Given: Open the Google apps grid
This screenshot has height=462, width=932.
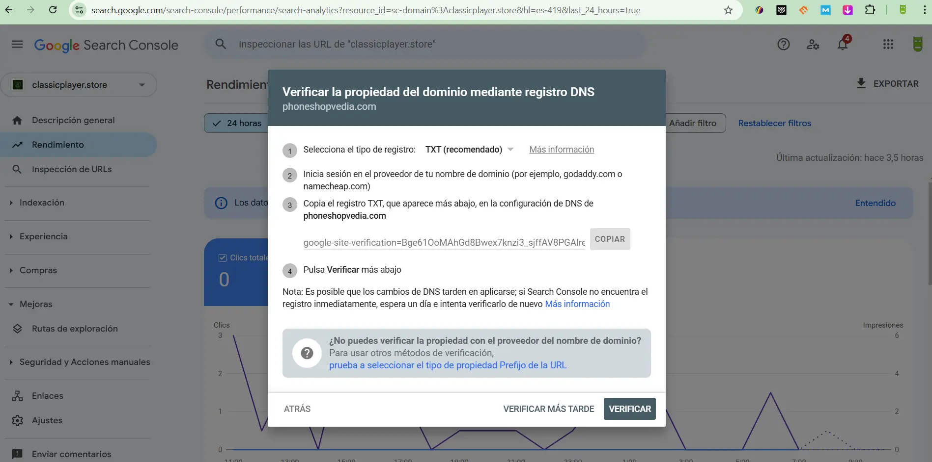Looking at the screenshot, I should [x=888, y=45].
